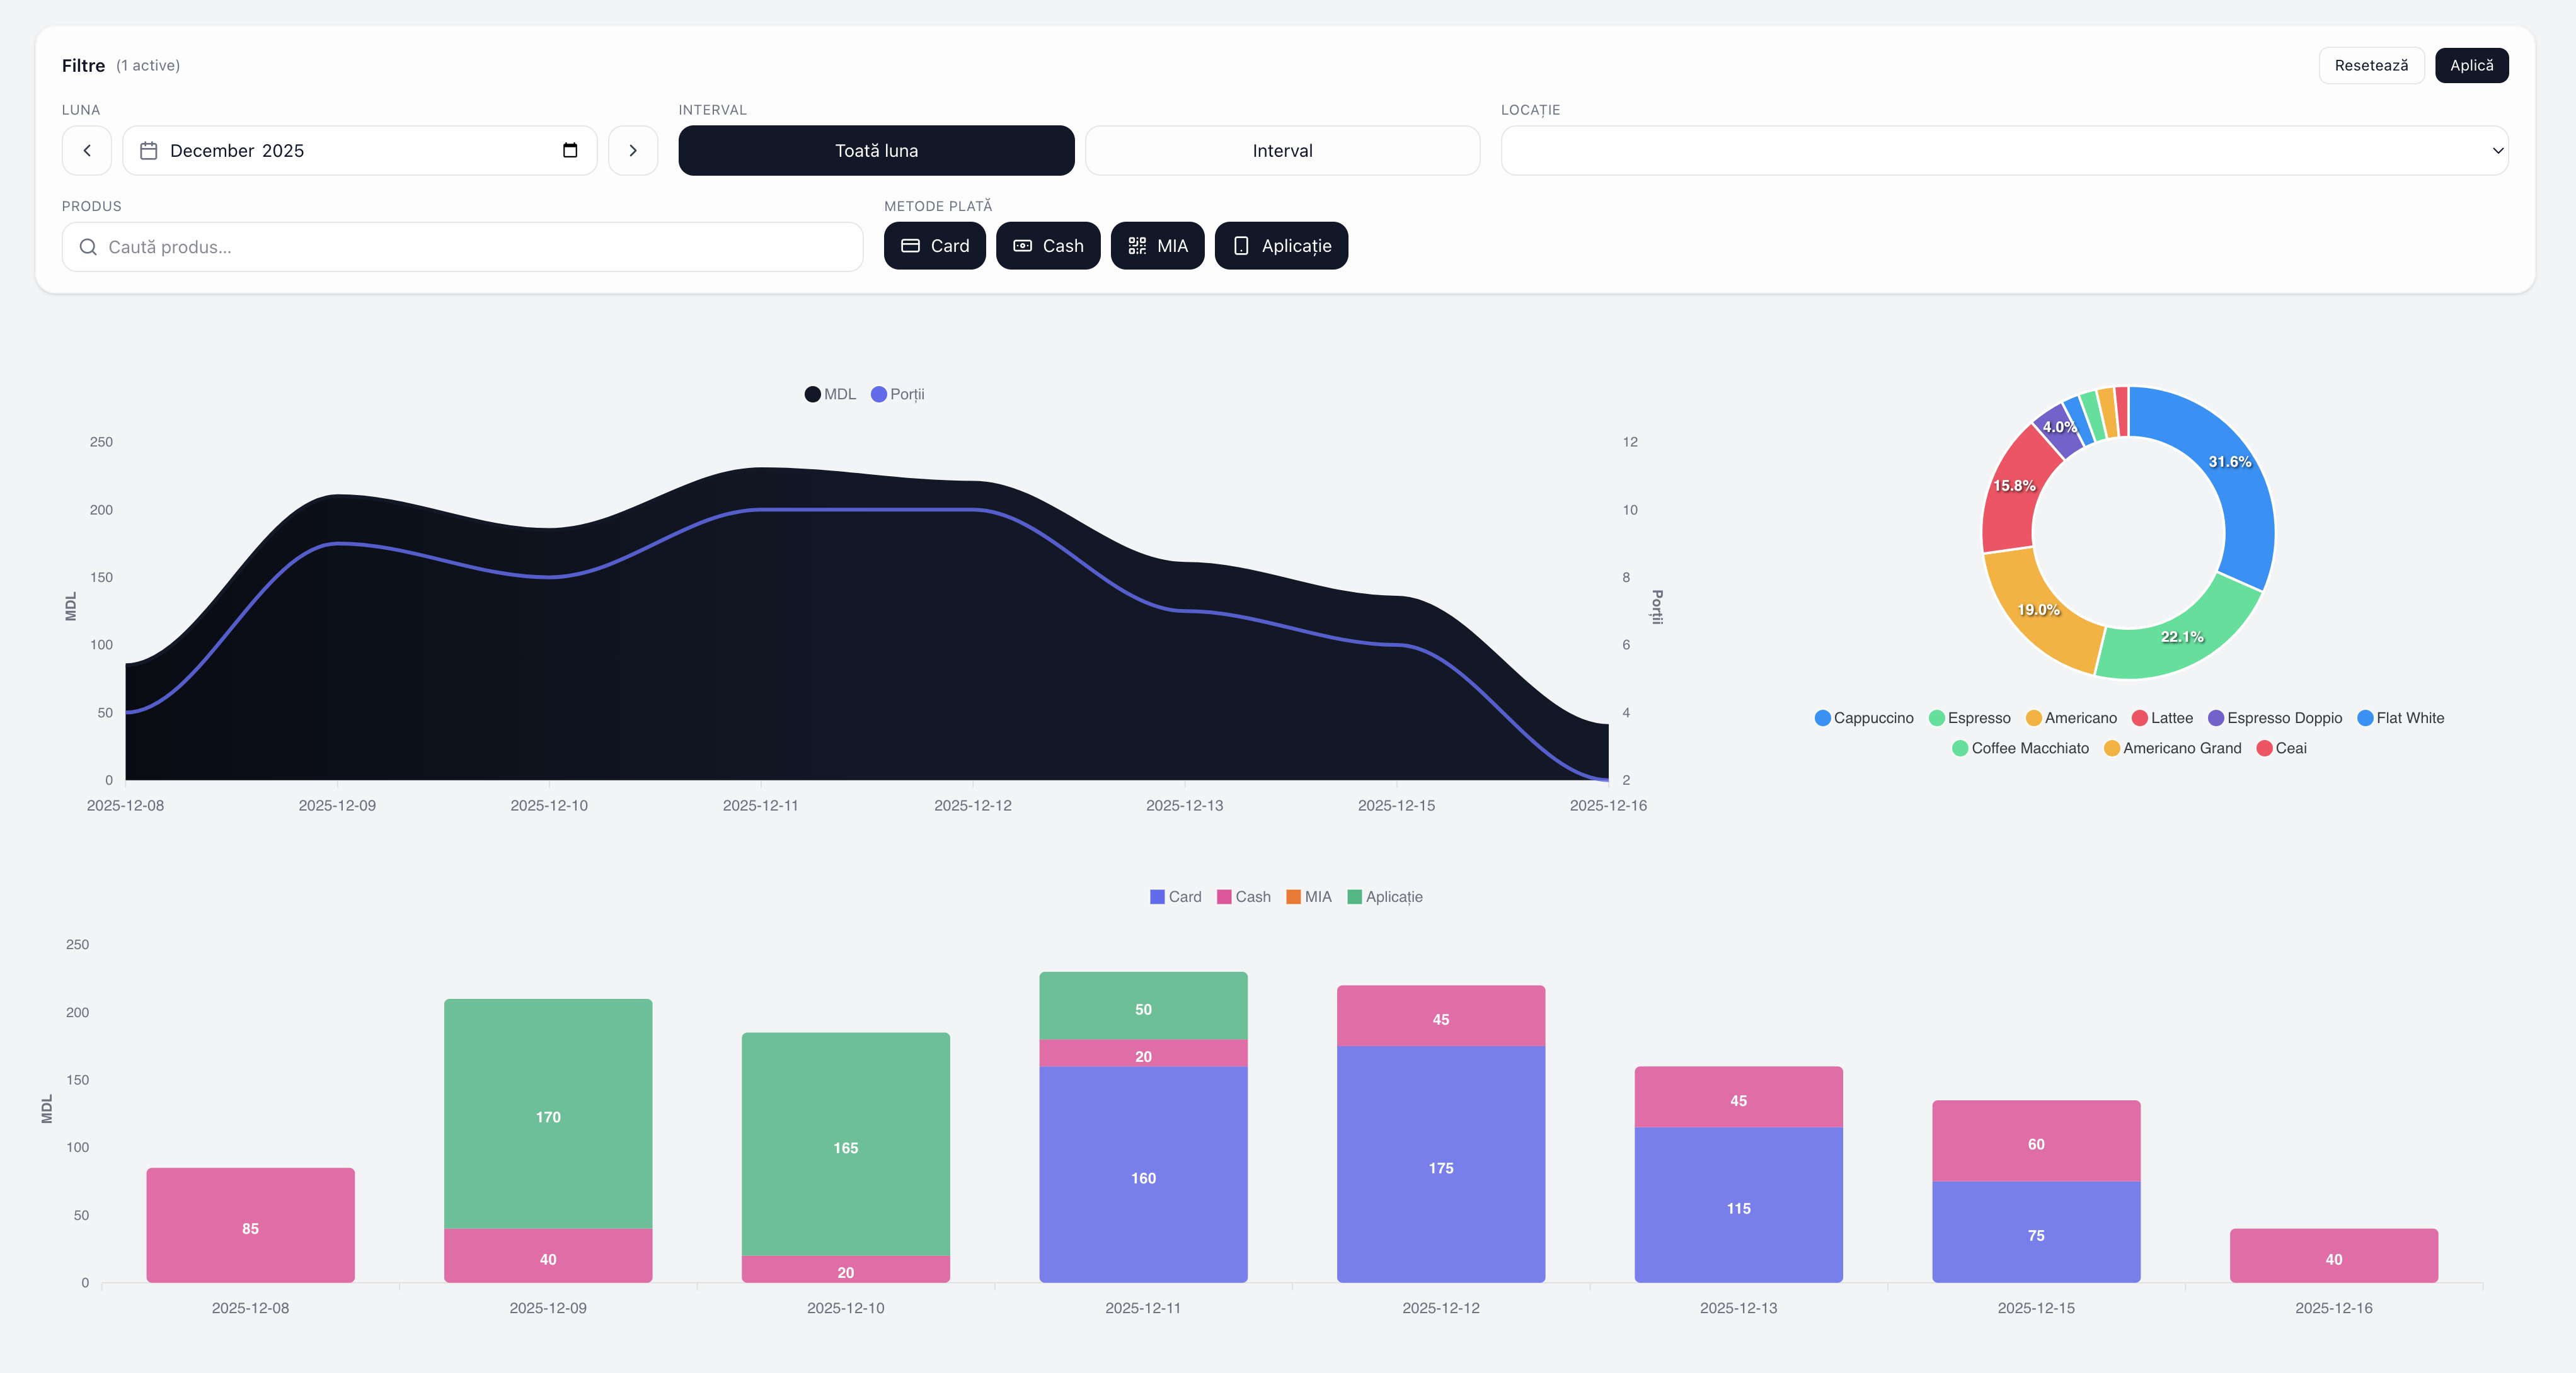Image resolution: width=2576 pixels, height=1373 pixels.
Task: Toggle the Card payment method filter
Action: tap(934, 246)
